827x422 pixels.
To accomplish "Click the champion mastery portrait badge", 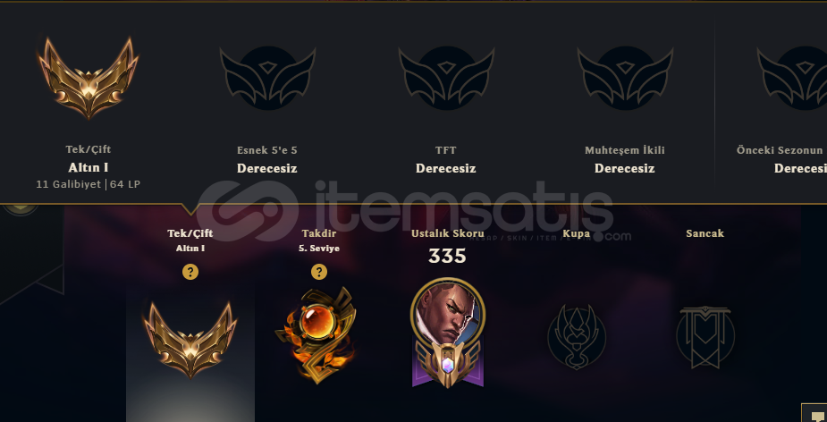I will point(448,333).
